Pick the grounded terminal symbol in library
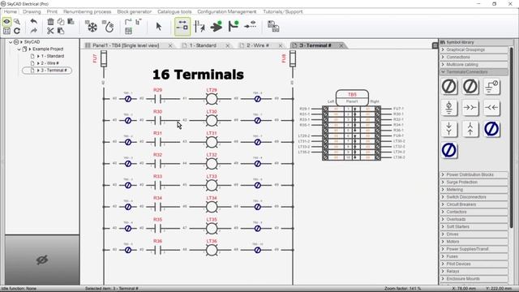 (x=449, y=108)
